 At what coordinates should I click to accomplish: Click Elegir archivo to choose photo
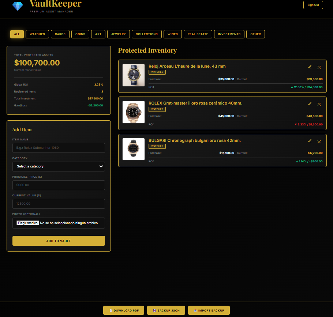point(28,223)
